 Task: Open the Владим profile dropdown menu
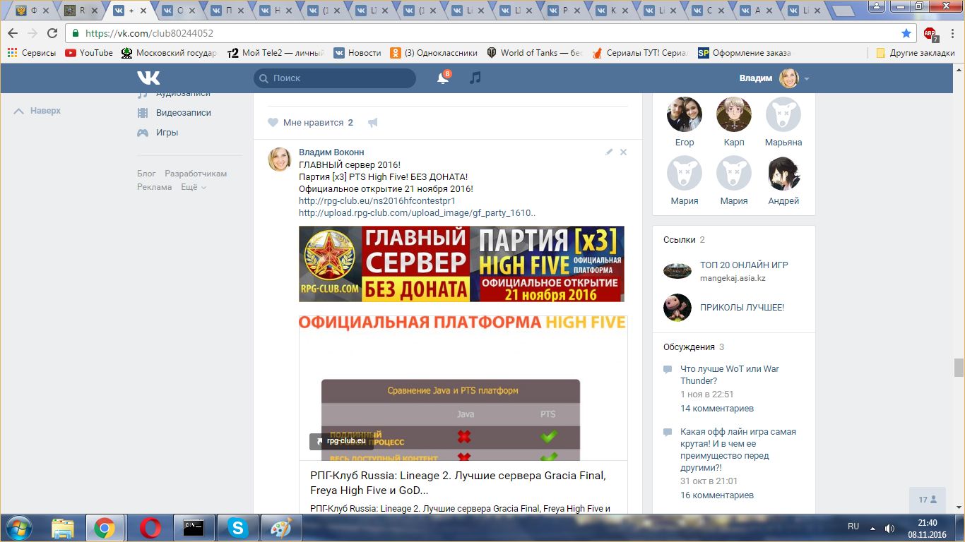coord(807,78)
